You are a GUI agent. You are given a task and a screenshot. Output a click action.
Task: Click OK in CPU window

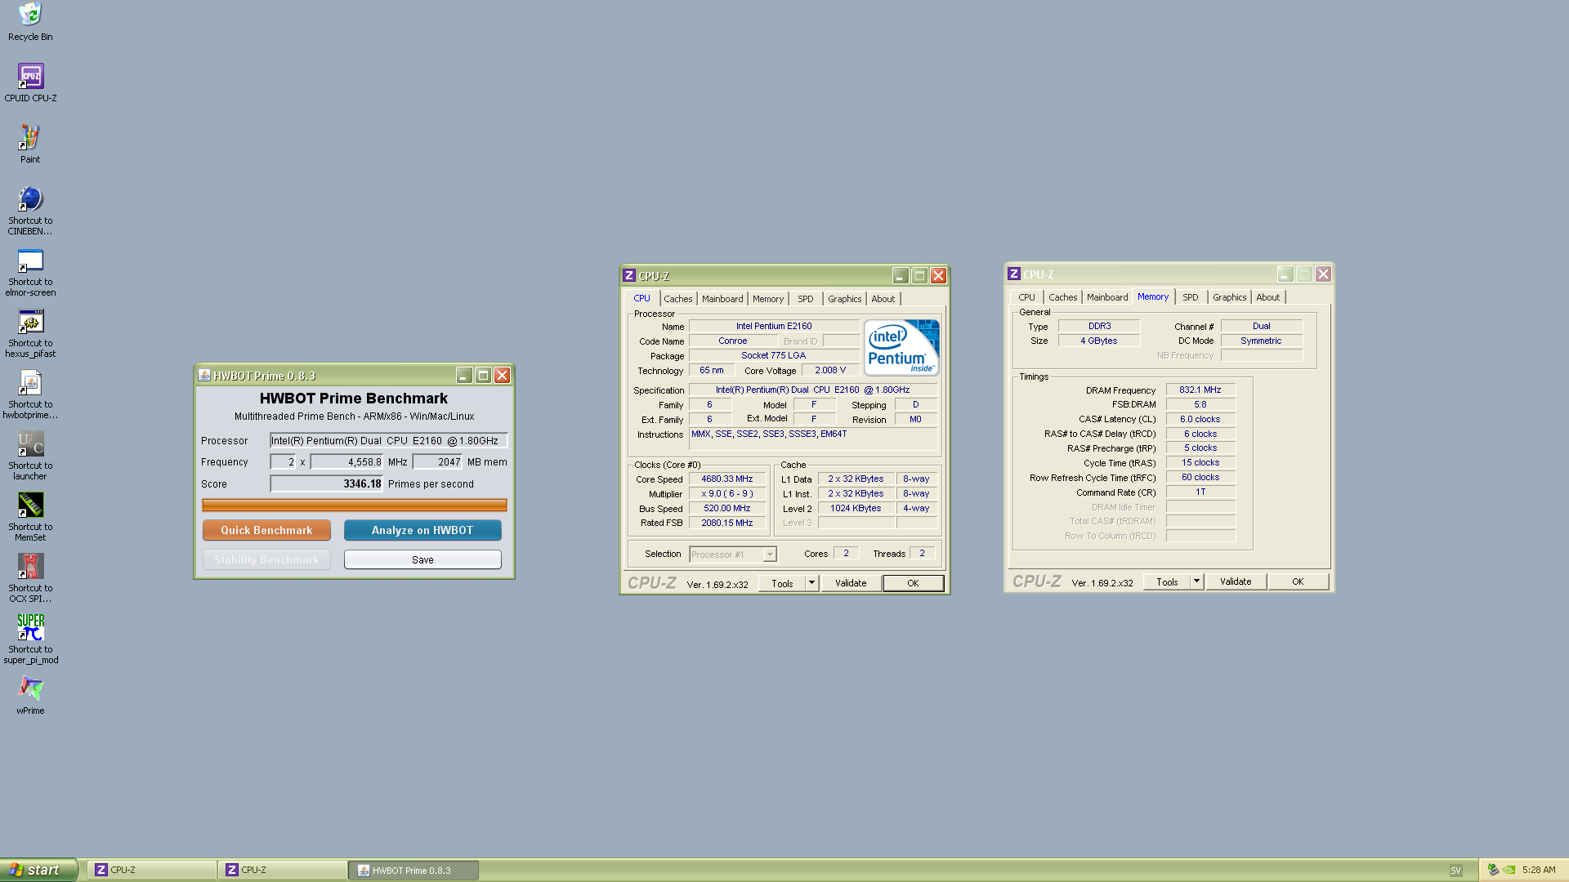point(913,583)
